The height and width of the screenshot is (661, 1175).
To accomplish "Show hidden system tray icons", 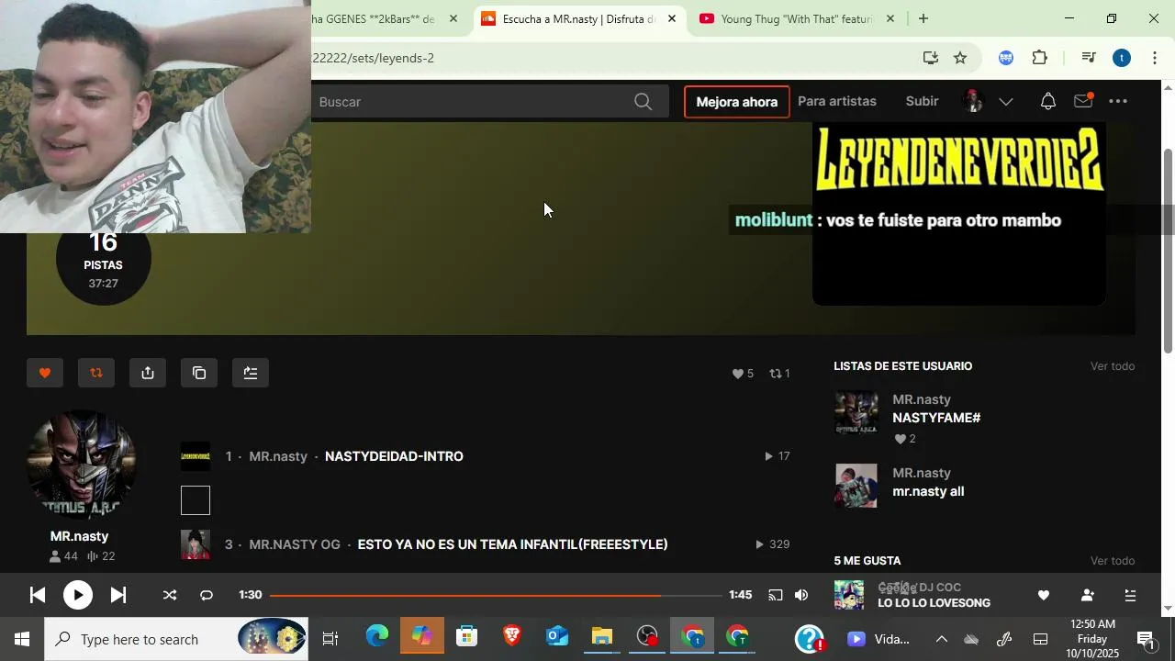I will (941, 639).
